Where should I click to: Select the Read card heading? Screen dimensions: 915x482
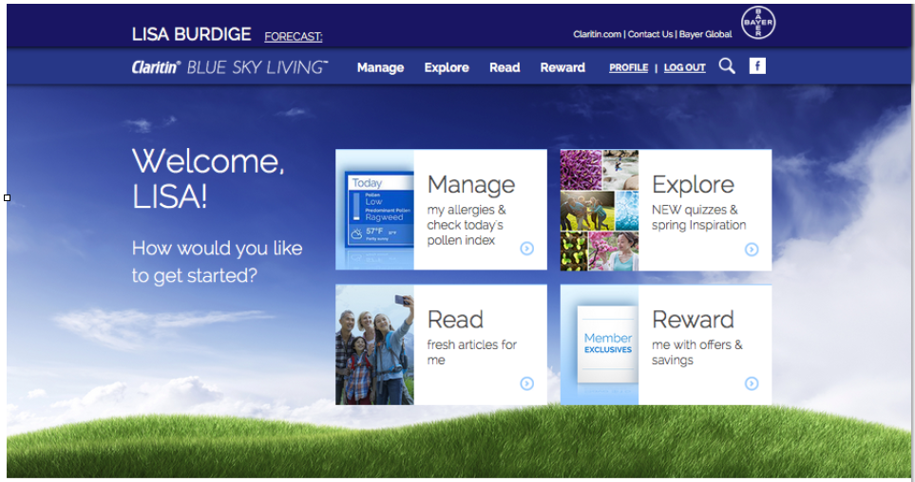[x=455, y=320]
